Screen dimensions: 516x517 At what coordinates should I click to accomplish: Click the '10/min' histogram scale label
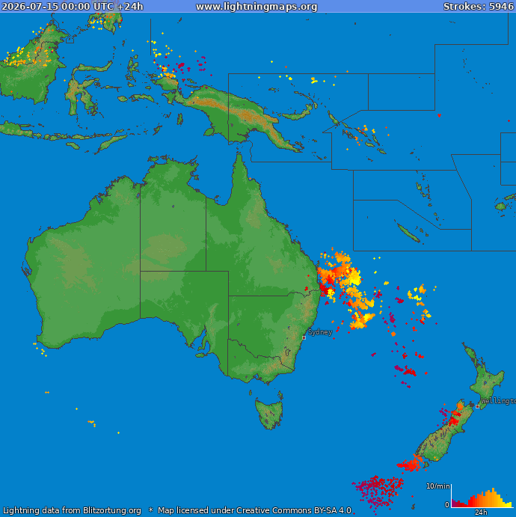coord(437,486)
